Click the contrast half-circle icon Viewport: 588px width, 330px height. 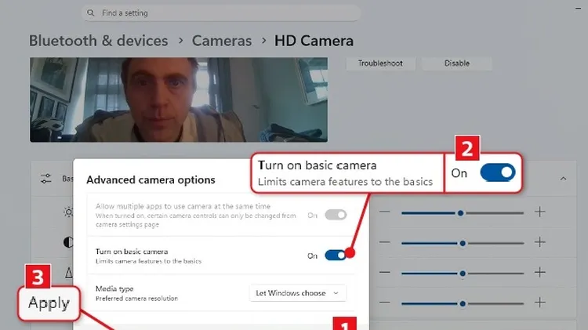67,242
